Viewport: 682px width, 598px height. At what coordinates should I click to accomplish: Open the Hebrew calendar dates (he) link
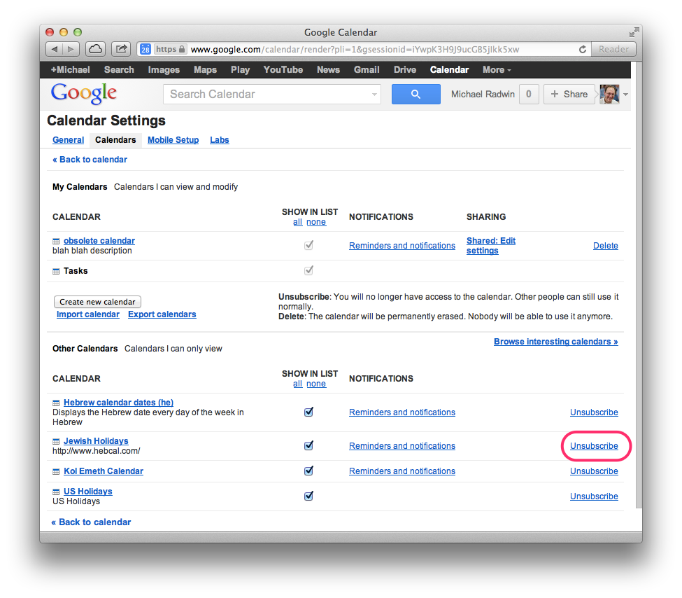click(x=118, y=403)
